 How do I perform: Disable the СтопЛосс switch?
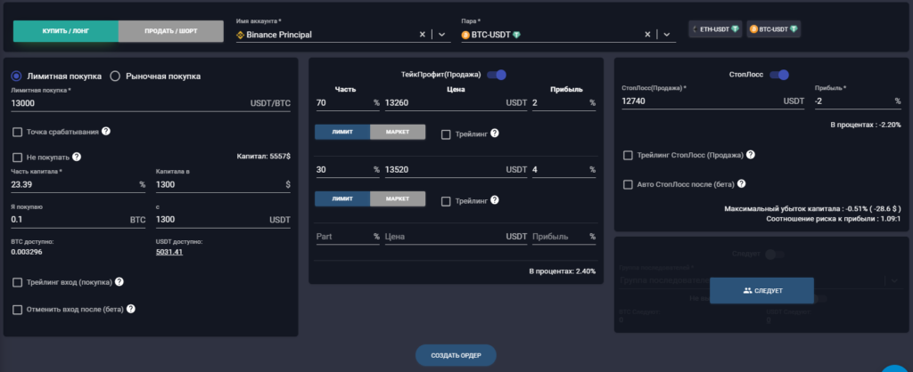pos(779,75)
